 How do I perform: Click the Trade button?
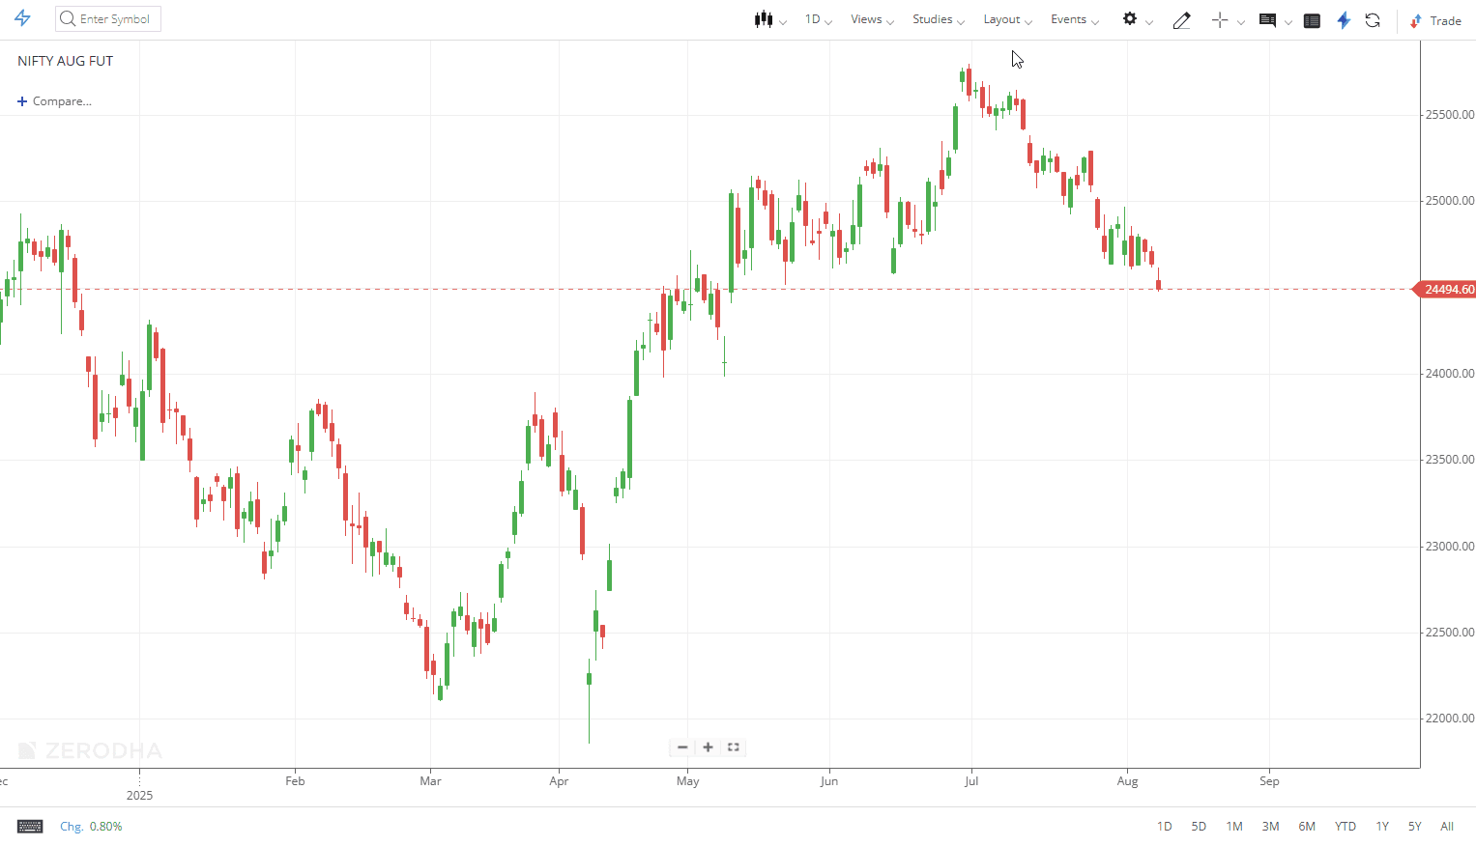click(x=1436, y=20)
